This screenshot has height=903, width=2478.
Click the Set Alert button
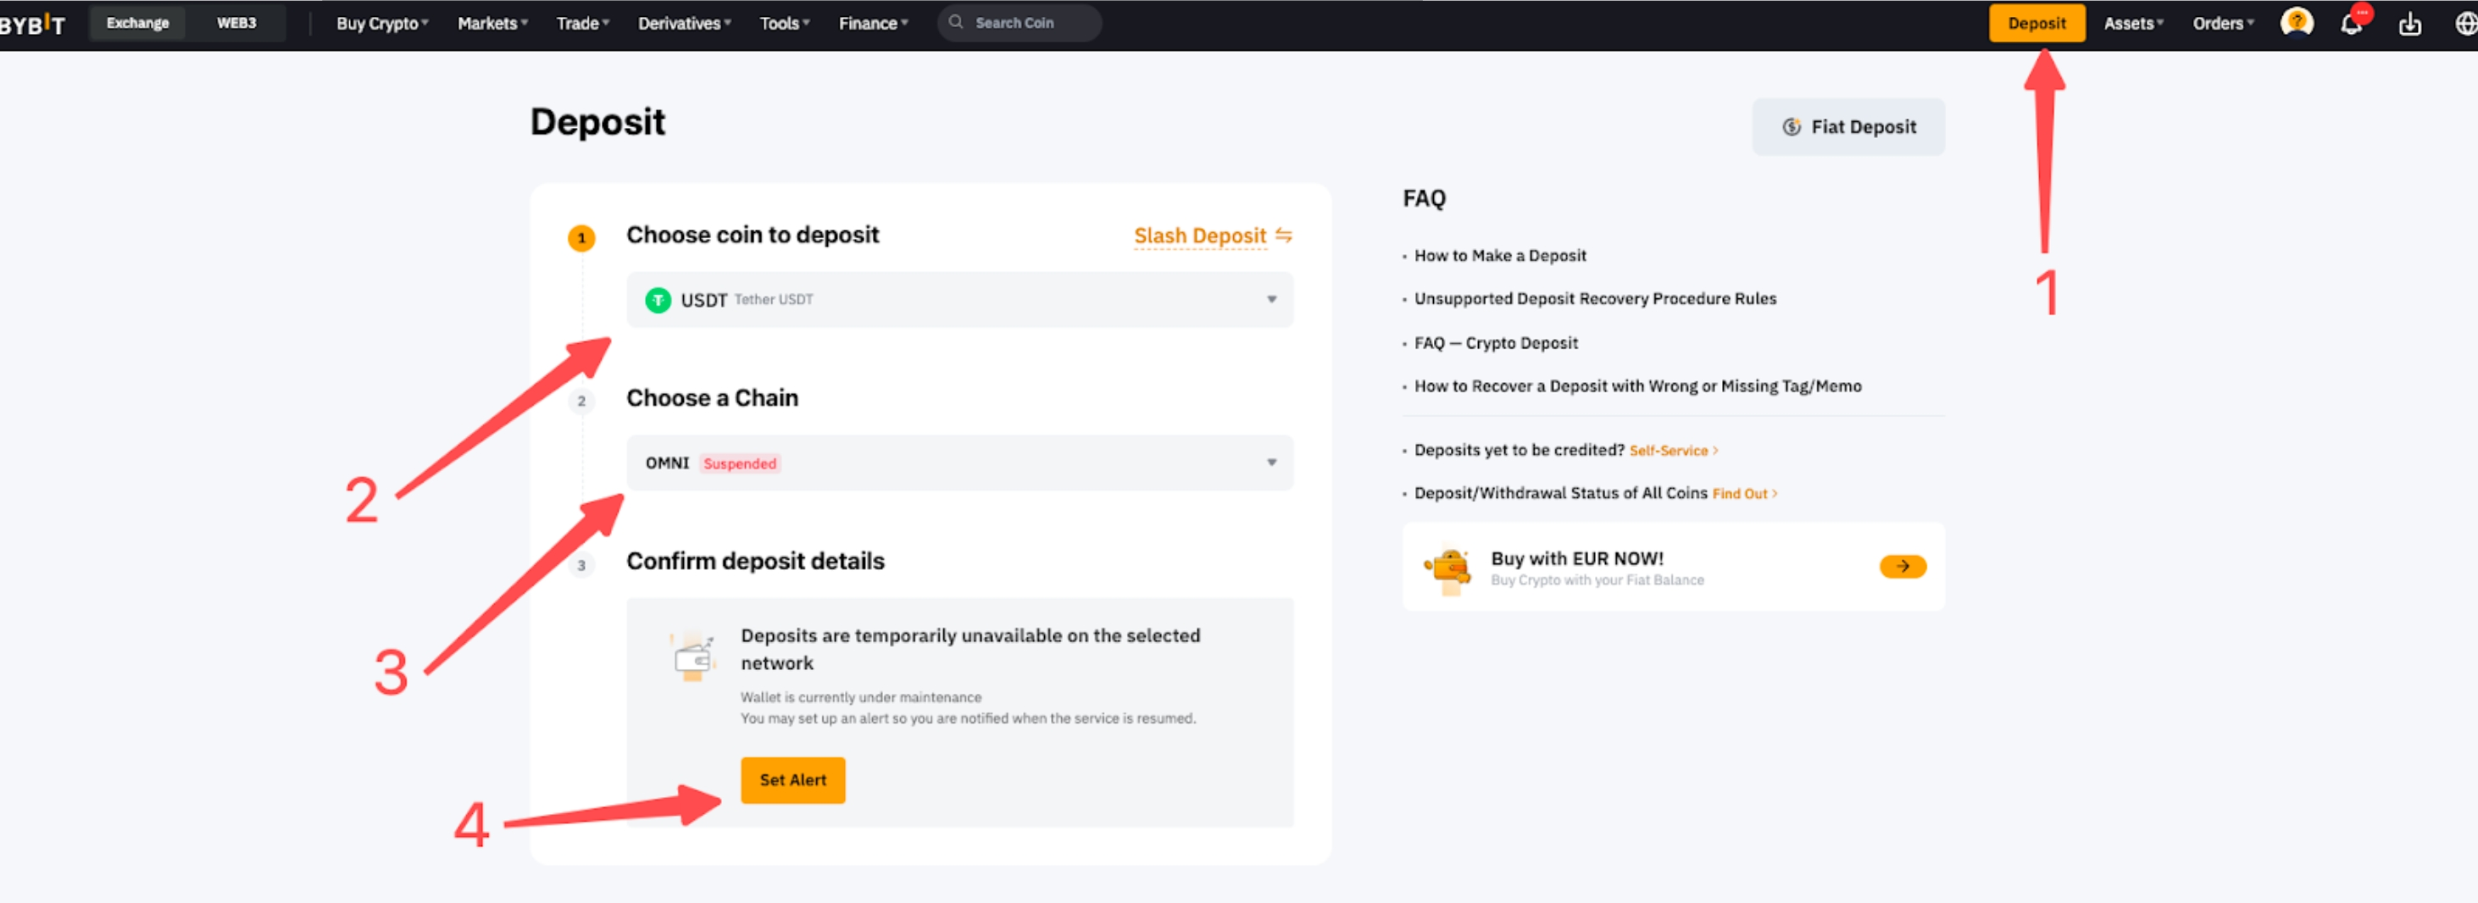[x=792, y=780]
